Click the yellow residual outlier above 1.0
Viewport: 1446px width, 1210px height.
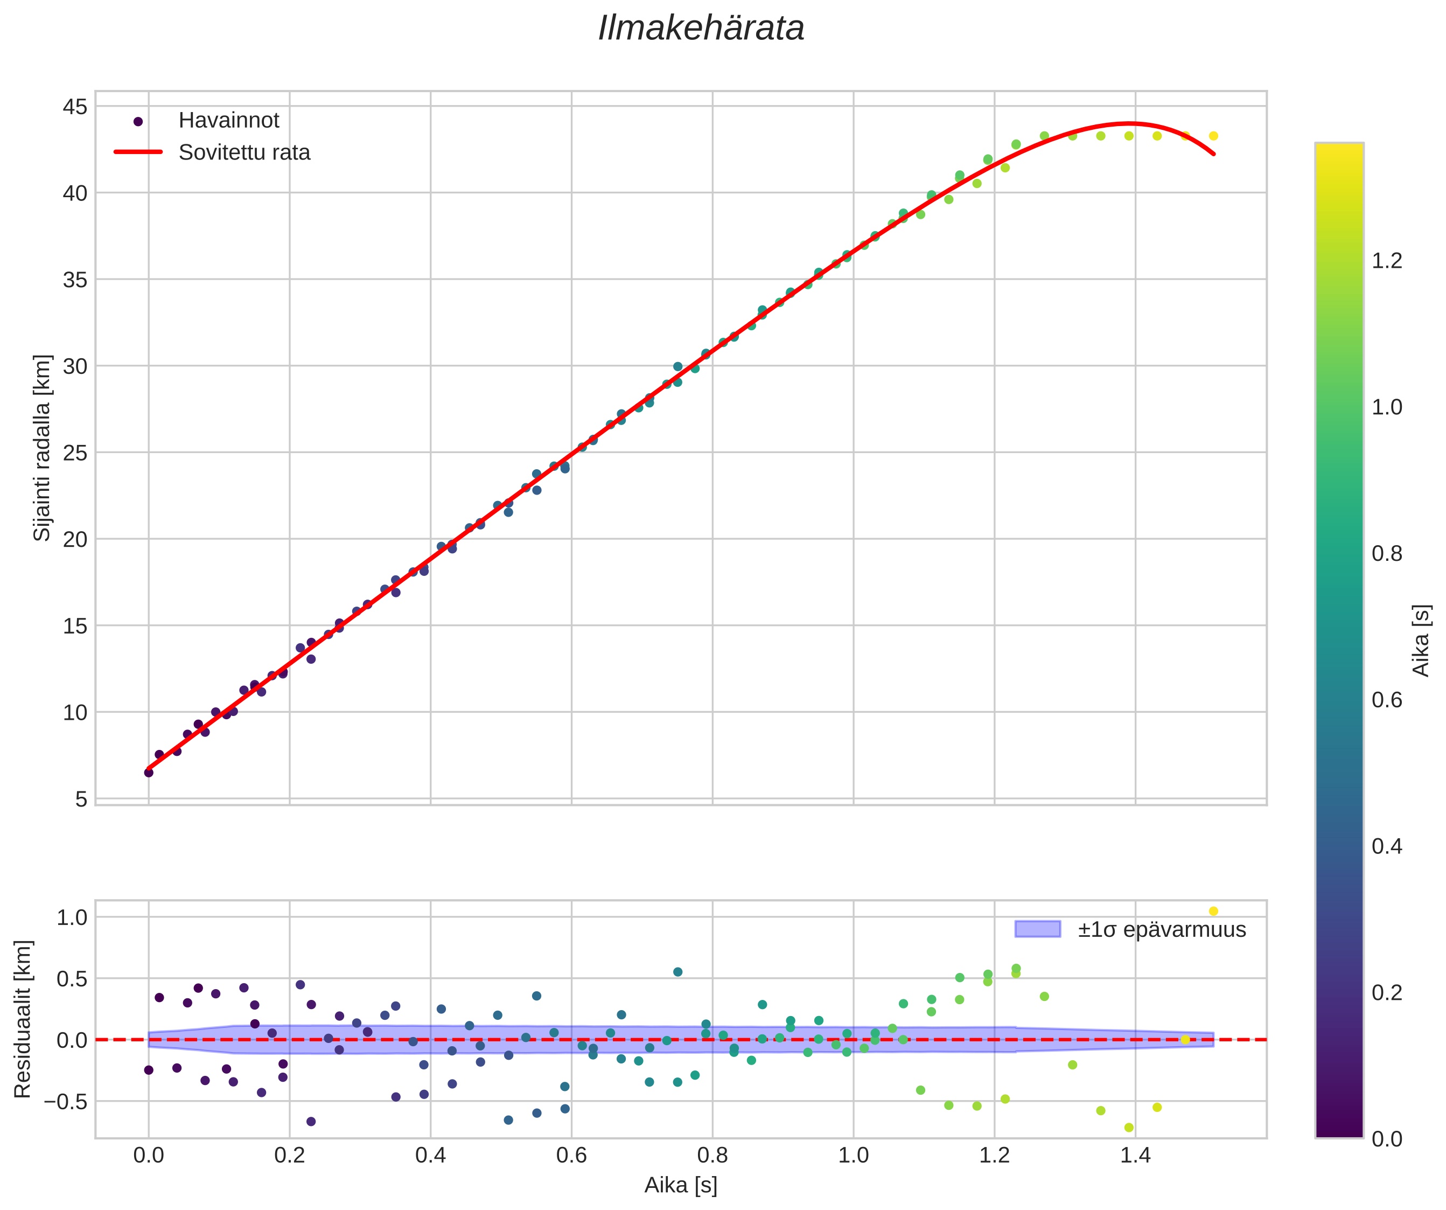point(1213,911)
